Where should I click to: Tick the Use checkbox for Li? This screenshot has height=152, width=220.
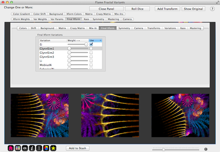[x=91, y=61]
